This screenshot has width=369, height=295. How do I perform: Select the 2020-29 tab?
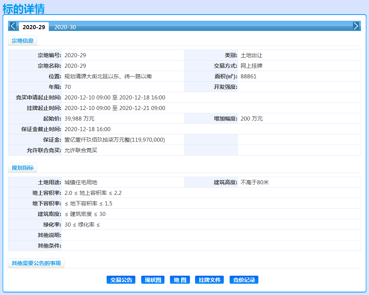tap(33, 27)
